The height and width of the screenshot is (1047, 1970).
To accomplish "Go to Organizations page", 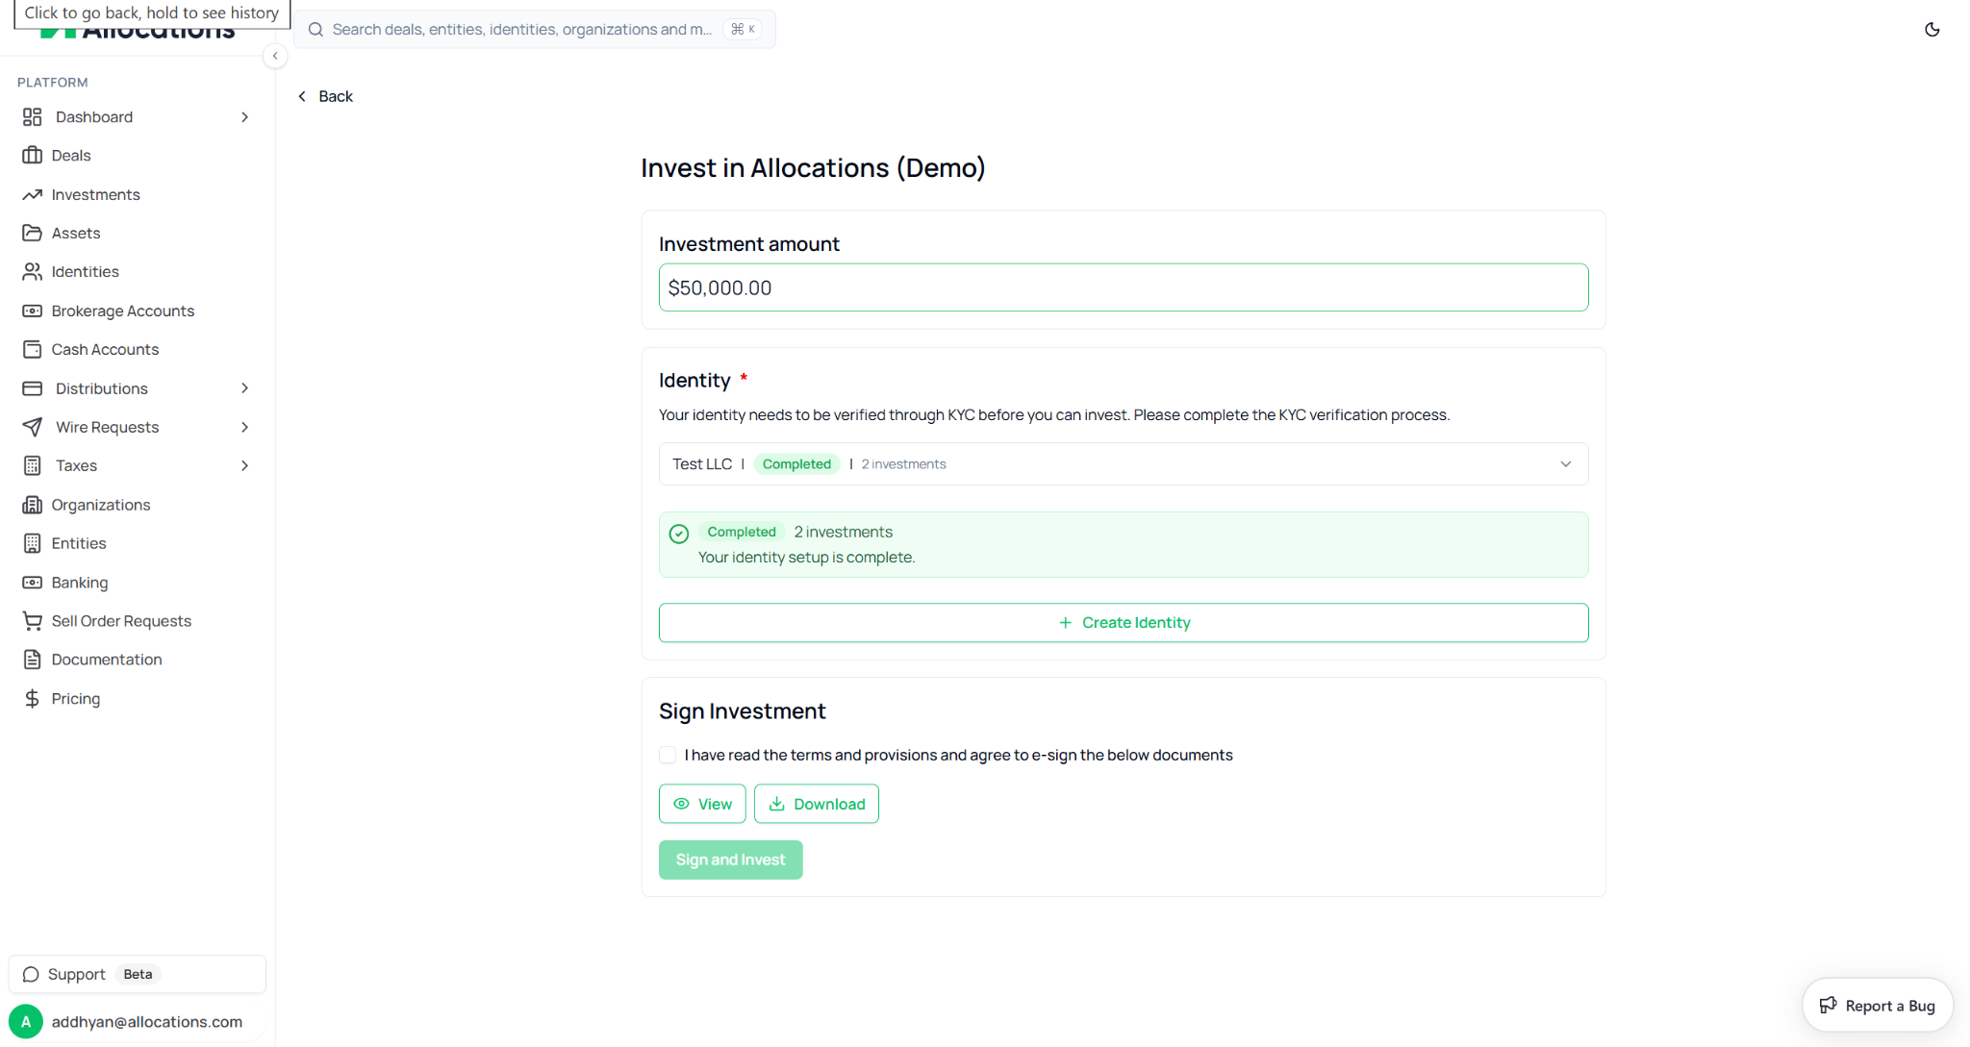I will pyautogui.click(x=100, y=505).
